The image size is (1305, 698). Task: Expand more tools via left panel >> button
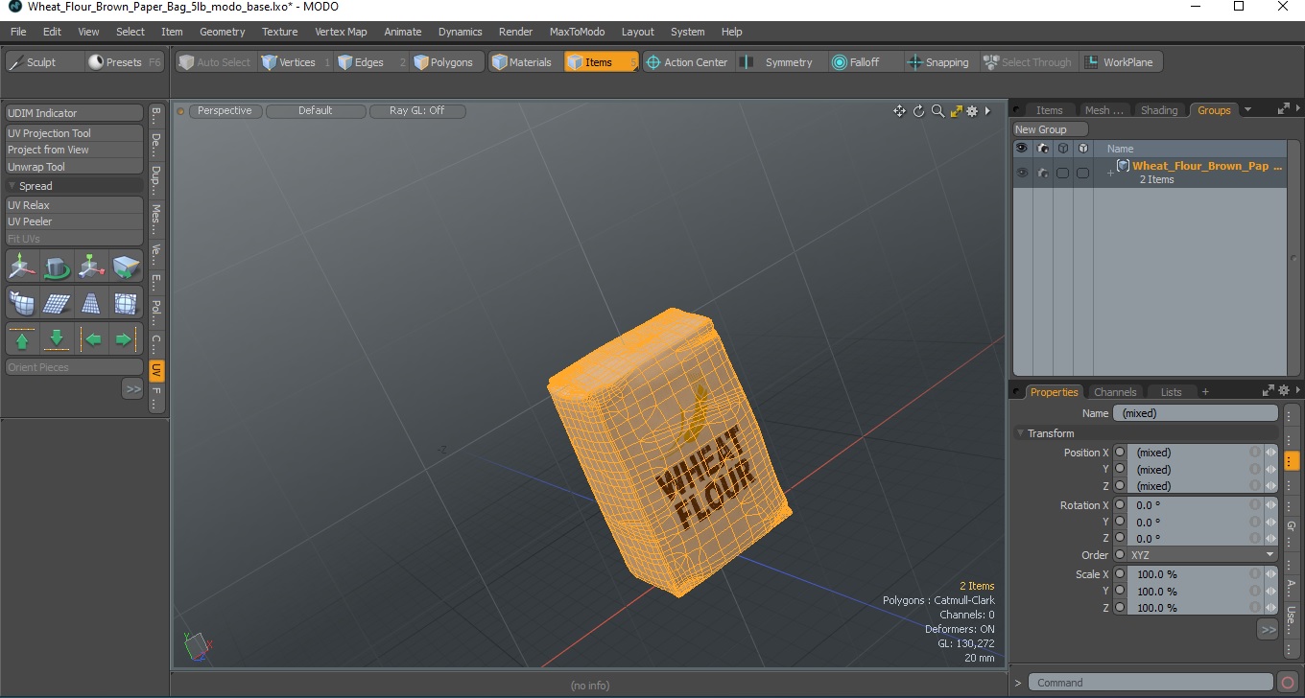click(x=132, y=388)
